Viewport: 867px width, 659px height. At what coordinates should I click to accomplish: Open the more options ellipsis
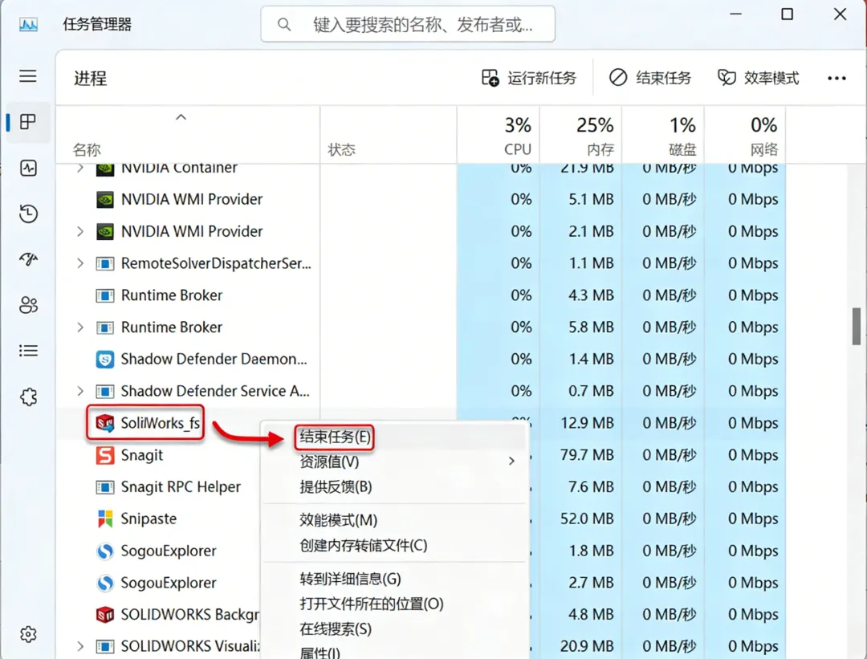click(836, 78)
